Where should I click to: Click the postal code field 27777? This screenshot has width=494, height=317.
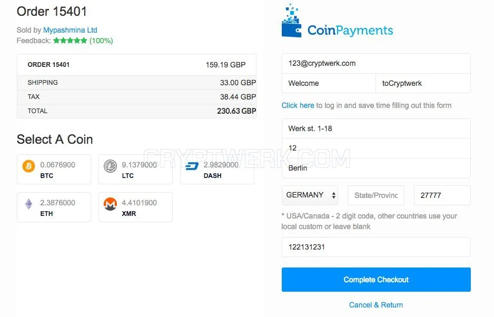point(442,195)
